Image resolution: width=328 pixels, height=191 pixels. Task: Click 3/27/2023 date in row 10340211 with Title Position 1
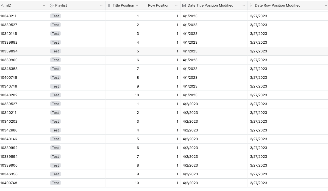pos(258,16)
